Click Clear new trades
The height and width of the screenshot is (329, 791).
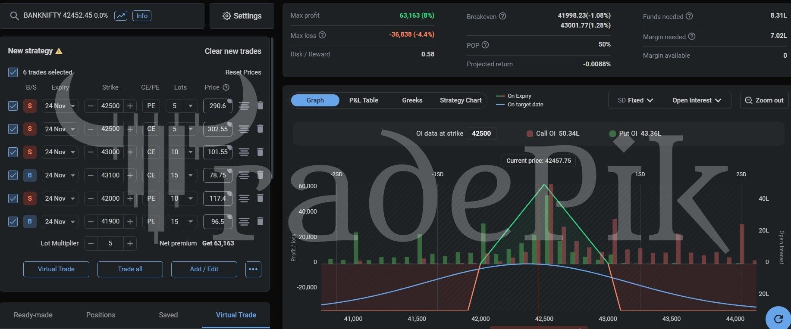coord(233,51)
